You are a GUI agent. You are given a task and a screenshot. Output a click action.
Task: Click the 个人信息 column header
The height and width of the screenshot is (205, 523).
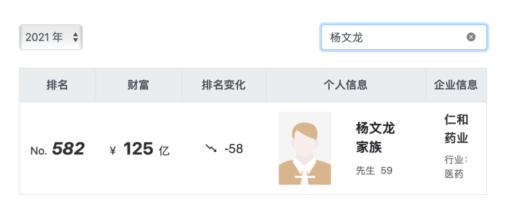coord(345,85)
